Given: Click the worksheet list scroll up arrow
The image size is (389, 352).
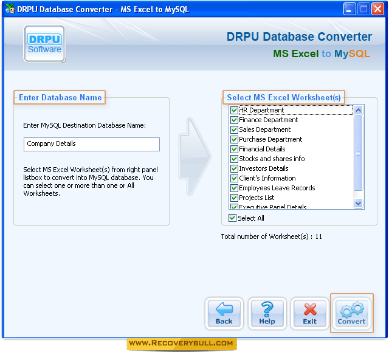Looking at the screenshot, I should click(x=358, y=110).
